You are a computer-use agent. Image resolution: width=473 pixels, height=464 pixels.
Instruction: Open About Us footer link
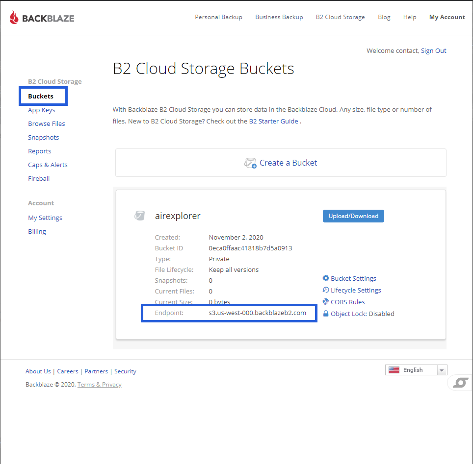(38, 371)
